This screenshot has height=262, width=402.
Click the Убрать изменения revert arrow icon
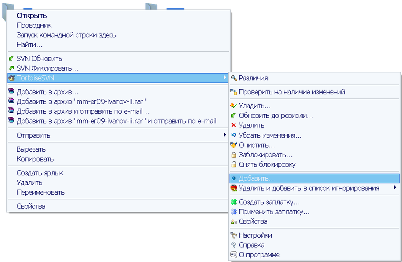pyautogui.click(x=233, y=135)
